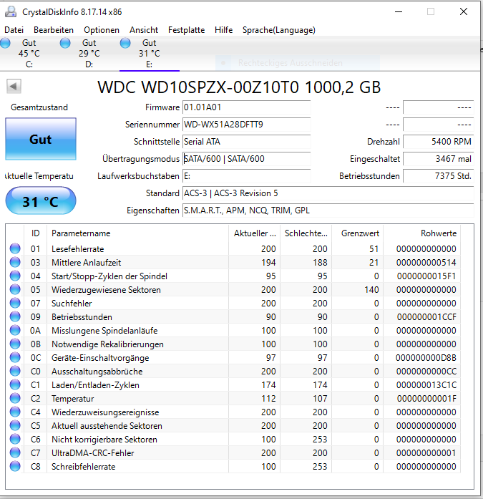Click the status orb for Schreibfehlerrate row

pyautogui.click(x=15, y=466)
